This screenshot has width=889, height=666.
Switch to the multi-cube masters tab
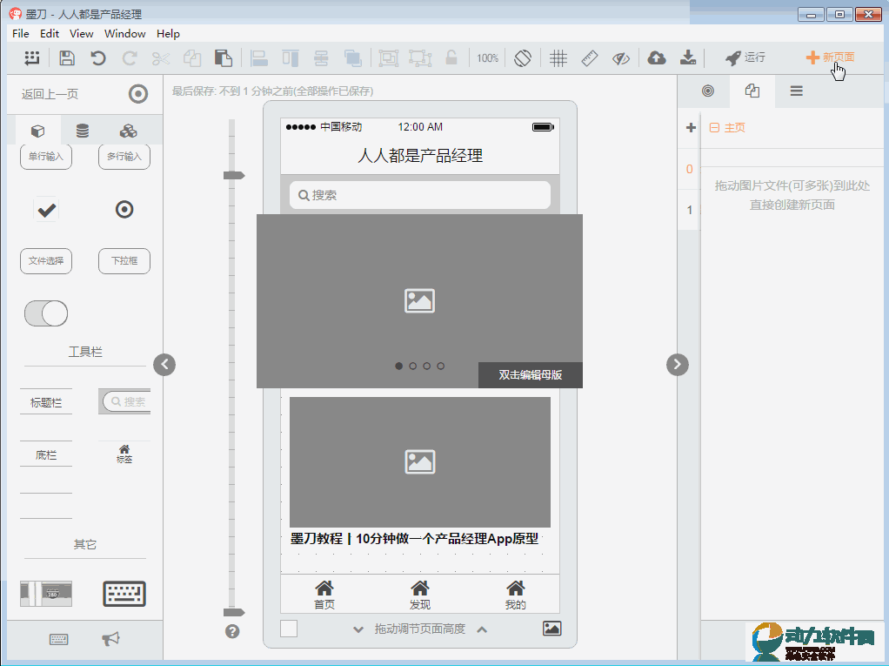pos(128,131)
